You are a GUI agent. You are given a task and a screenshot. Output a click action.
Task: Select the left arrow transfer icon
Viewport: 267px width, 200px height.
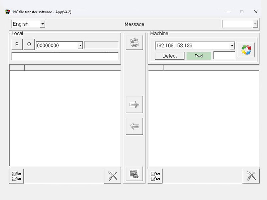tap(134, 126)
